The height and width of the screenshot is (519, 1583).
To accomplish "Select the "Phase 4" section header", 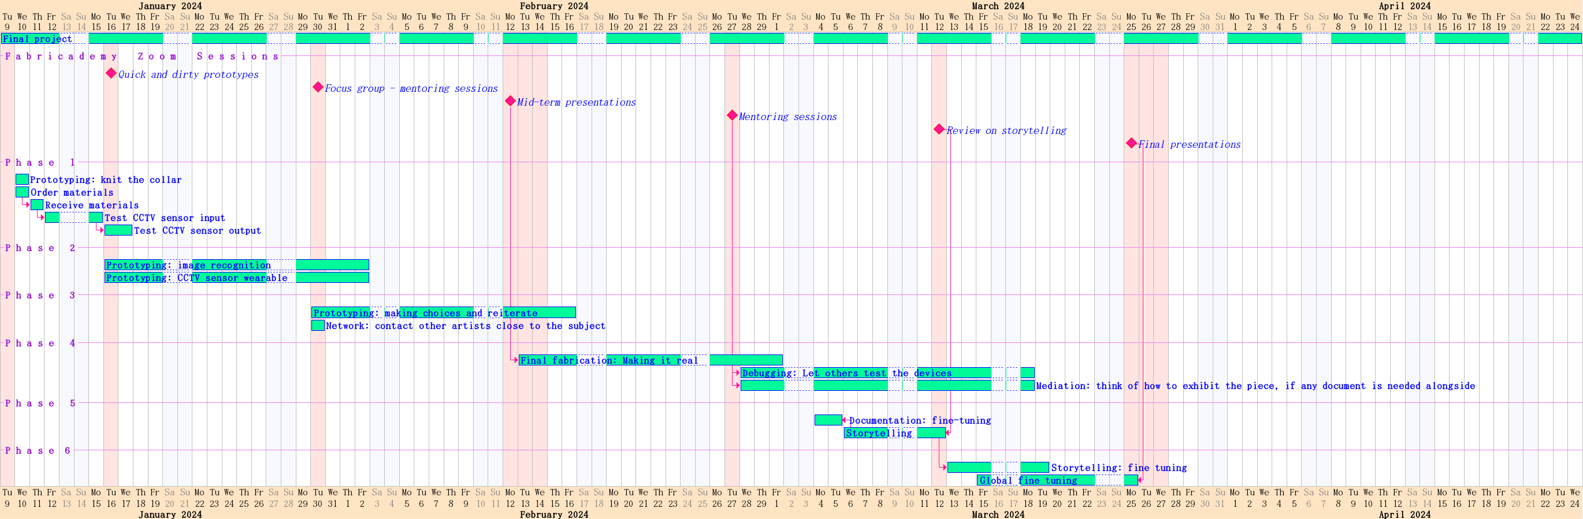I will coord(40,343).
